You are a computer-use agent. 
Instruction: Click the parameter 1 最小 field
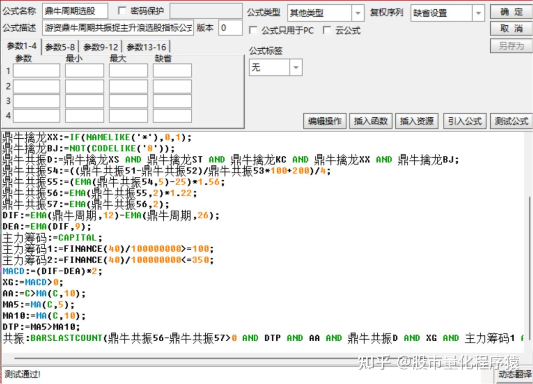(x=84, y=71)
